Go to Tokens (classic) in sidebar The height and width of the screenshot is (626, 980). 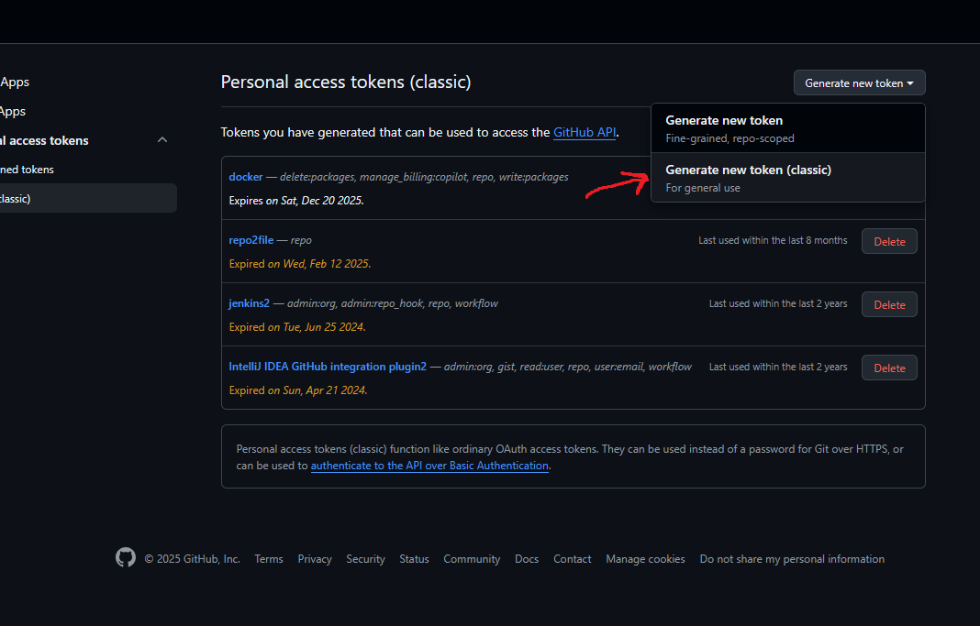tap(18, 199)
